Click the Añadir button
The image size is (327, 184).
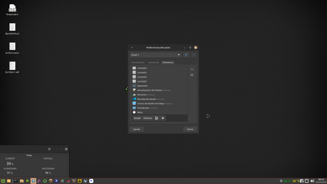[137, 118]
